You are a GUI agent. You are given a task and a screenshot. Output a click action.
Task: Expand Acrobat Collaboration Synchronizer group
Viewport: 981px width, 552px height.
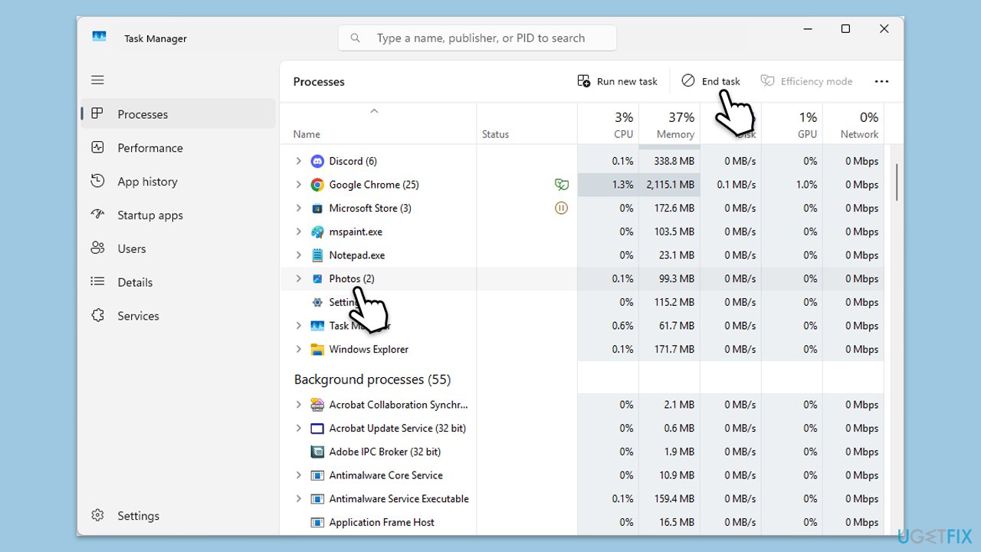point(299,405)
